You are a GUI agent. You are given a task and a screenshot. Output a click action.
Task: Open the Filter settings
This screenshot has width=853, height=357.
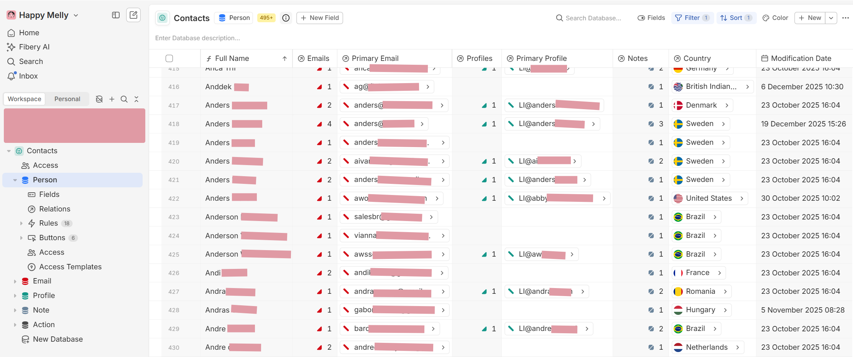(692, 18)
